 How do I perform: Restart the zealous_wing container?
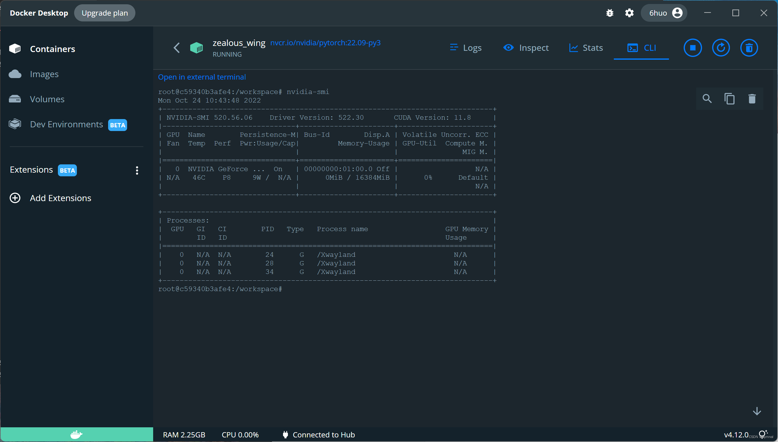[721, 47]
